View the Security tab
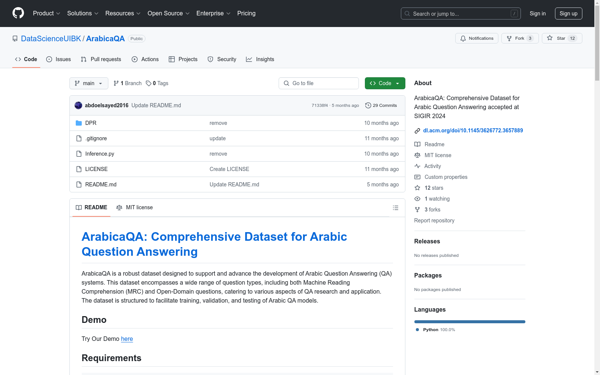The height and width of the screenshot is (375, 600). (x=222, y=59)
